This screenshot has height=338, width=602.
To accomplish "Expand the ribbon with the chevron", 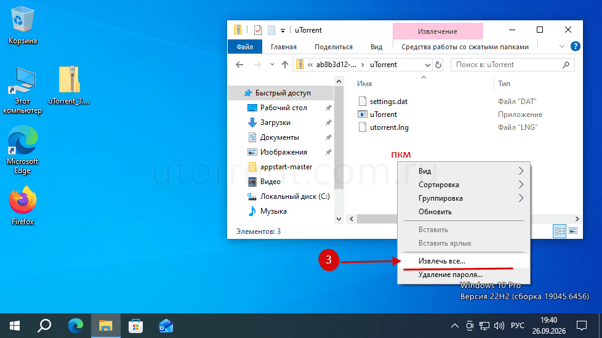I will coord(562,46).
